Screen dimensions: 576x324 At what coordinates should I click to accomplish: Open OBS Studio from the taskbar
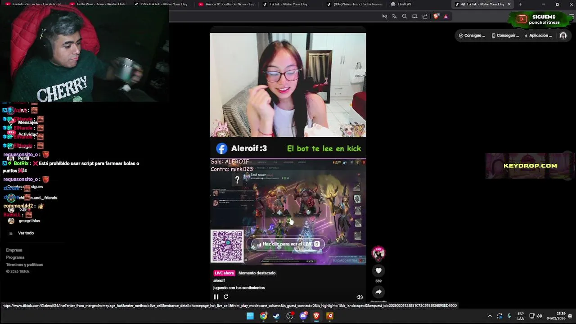point(290,316)
